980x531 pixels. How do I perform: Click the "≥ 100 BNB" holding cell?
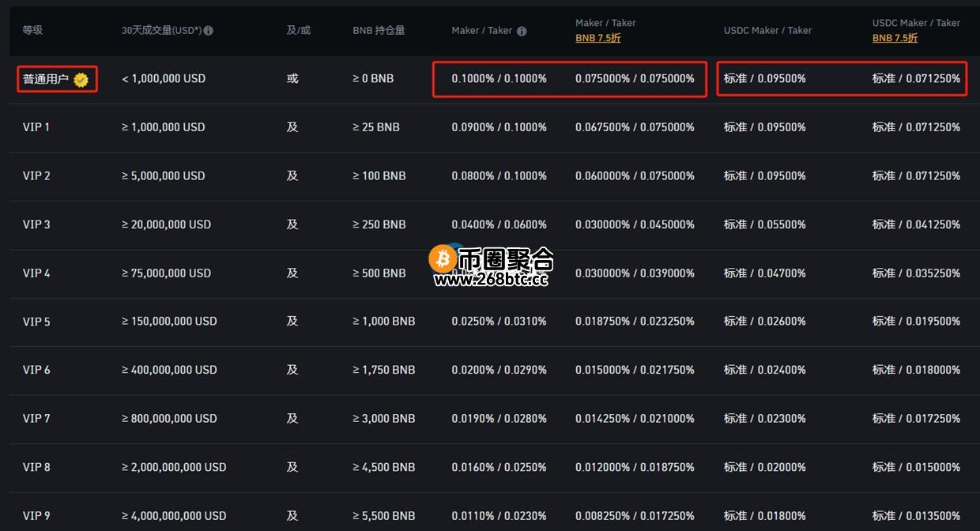[x=379, y=175]
